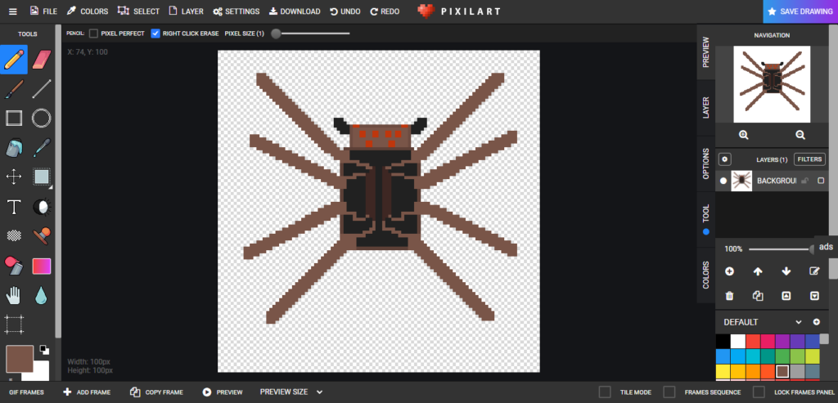The height and width of the screenshot is (403, 838).
Task: Select the Text tool
Action: (14, 207)
